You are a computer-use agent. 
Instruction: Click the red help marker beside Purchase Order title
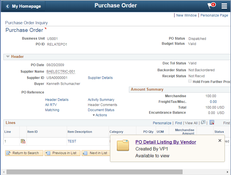46,28
